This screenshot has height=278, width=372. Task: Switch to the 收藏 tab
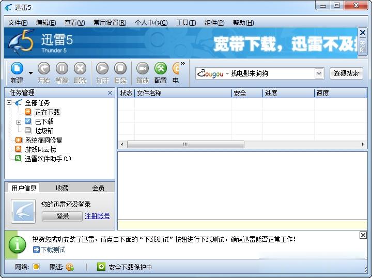tap(62, 188)
